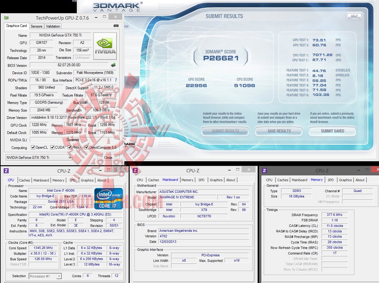Click the BIOS version 4702 field
379x283 pixels.
[204, 236]
